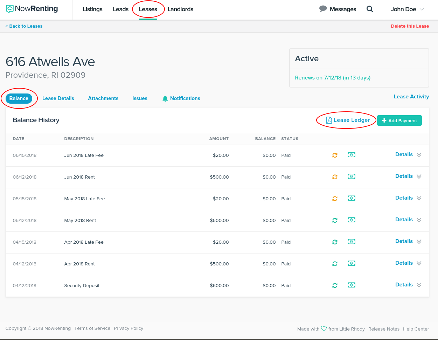Click the Security Deposit description text
Viewport: 438px width, 340px height.
click(82, 286)
